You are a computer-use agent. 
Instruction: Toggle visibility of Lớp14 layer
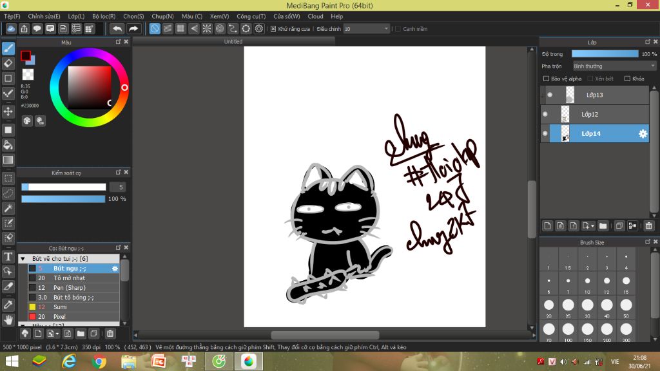coord(545,133)
